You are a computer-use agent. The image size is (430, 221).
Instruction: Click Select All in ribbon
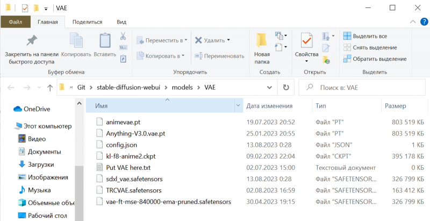365,36
